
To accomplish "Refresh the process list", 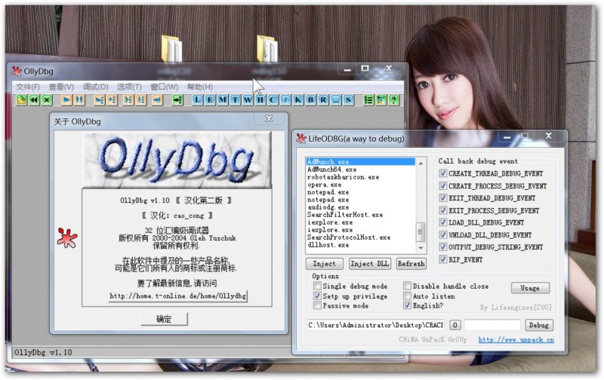I will 411,264.
